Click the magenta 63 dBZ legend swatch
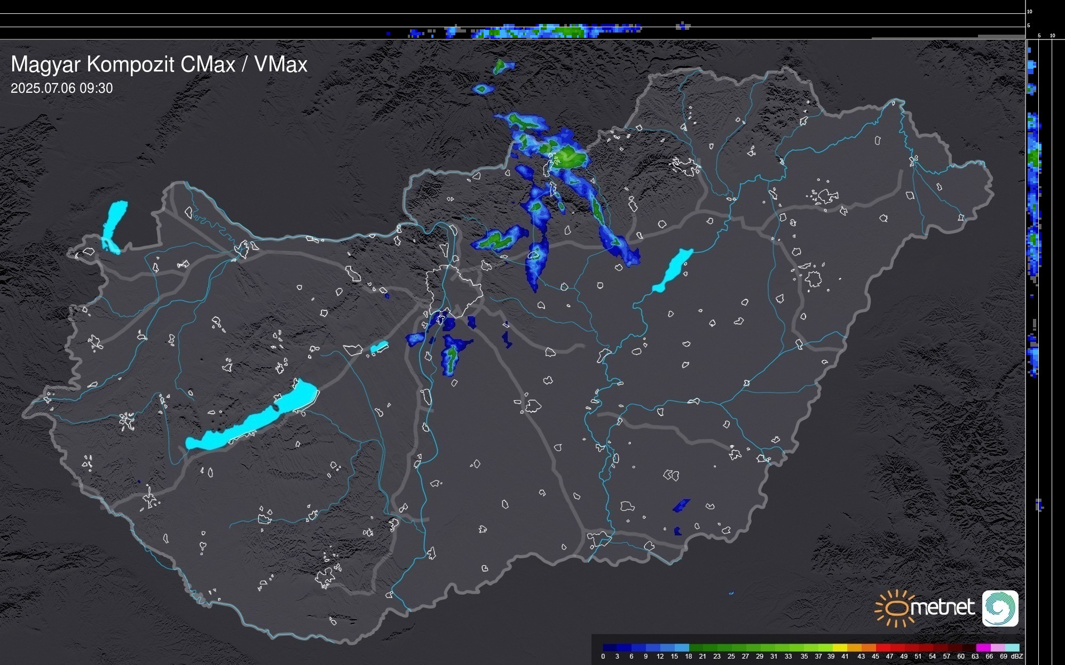Screen dimensions: 1065x665 point(983,647)
